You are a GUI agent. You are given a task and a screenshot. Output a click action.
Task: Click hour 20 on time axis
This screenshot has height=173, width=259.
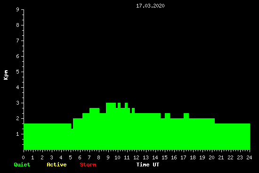[x=211, y=157]
